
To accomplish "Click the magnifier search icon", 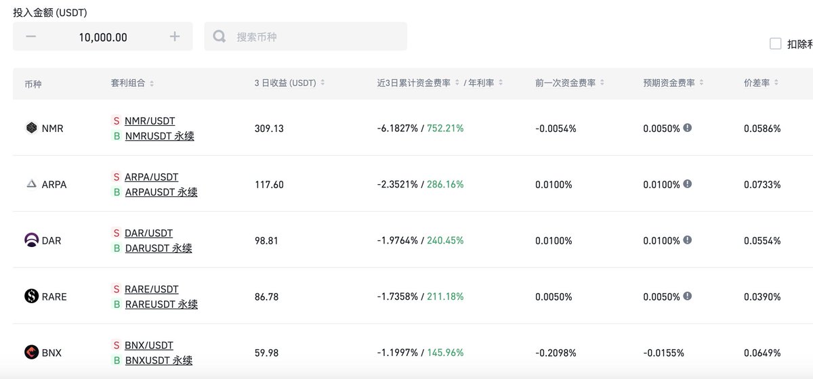I will [220, 37].
